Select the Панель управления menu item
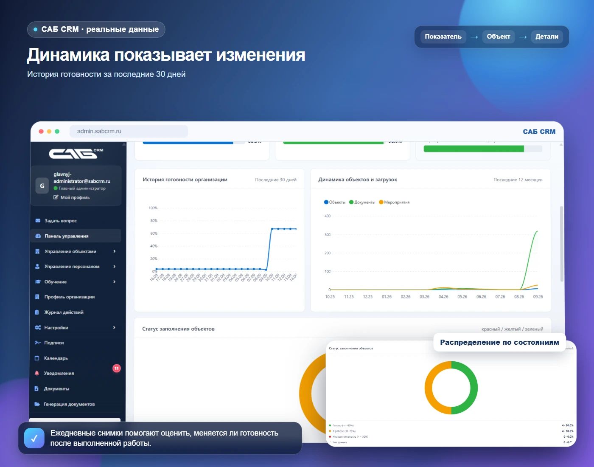The width and height of the screenshot is (594, 467). [76, 236]
